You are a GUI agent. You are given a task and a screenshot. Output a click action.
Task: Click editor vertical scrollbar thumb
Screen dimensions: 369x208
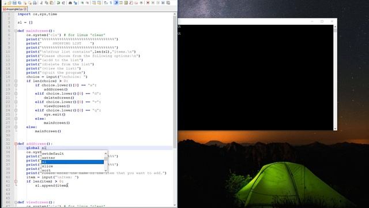[x=175, y=83]
